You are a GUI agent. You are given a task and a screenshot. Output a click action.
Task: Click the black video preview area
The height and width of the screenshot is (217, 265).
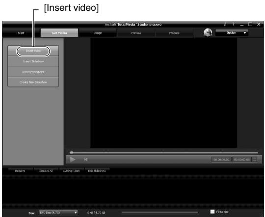pos(163,93)
